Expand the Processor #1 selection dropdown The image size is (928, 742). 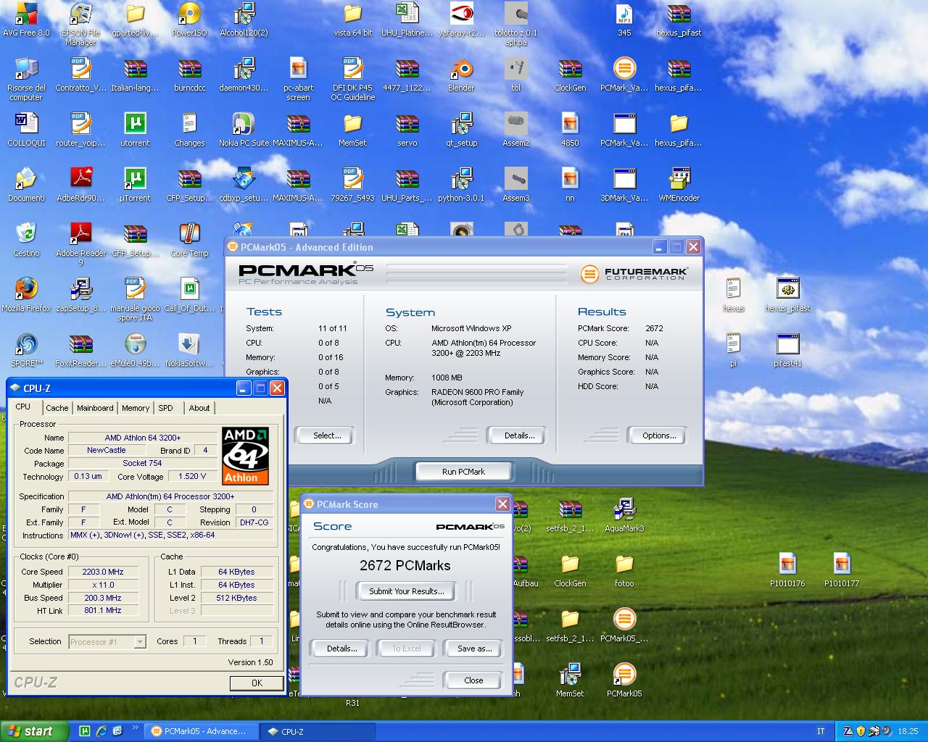pos(140,642)
